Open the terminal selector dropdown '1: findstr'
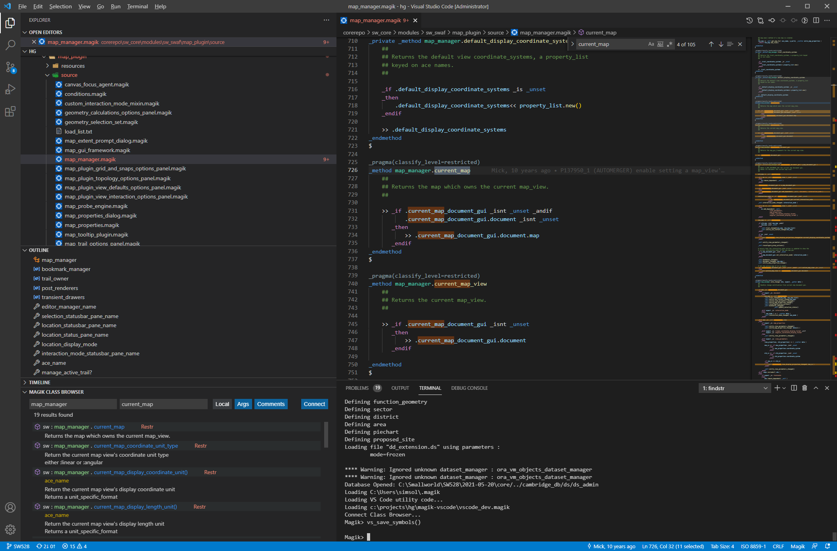Screen dimensions: 837x551 click(735, 388)
